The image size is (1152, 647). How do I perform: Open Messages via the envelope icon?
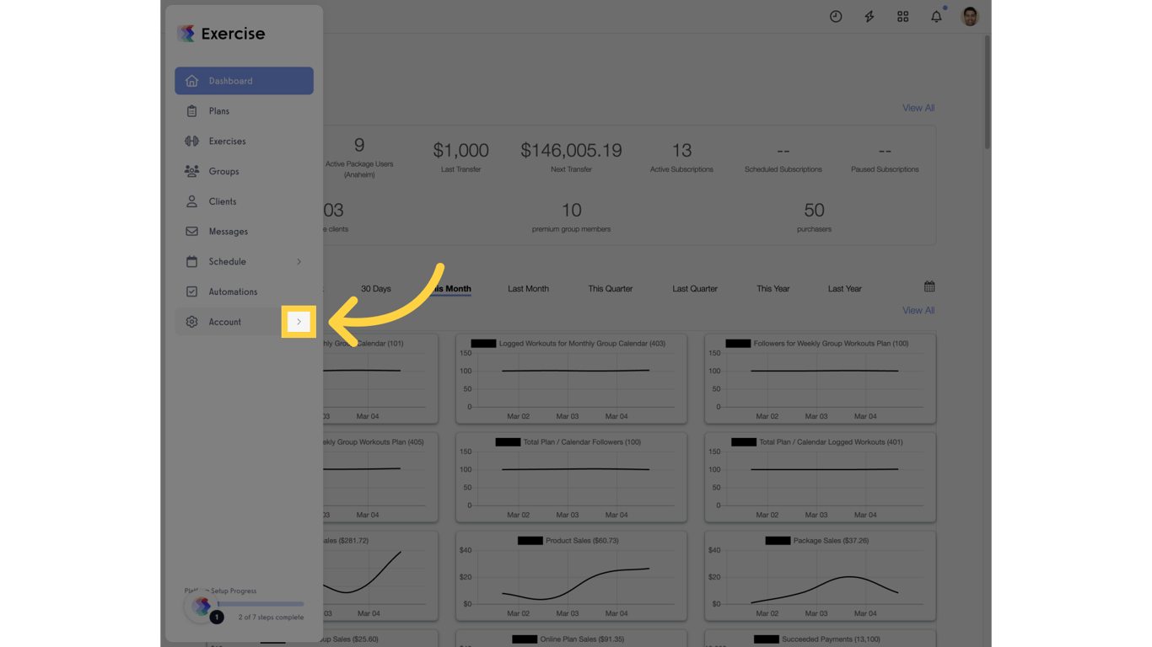coord(191,231)
